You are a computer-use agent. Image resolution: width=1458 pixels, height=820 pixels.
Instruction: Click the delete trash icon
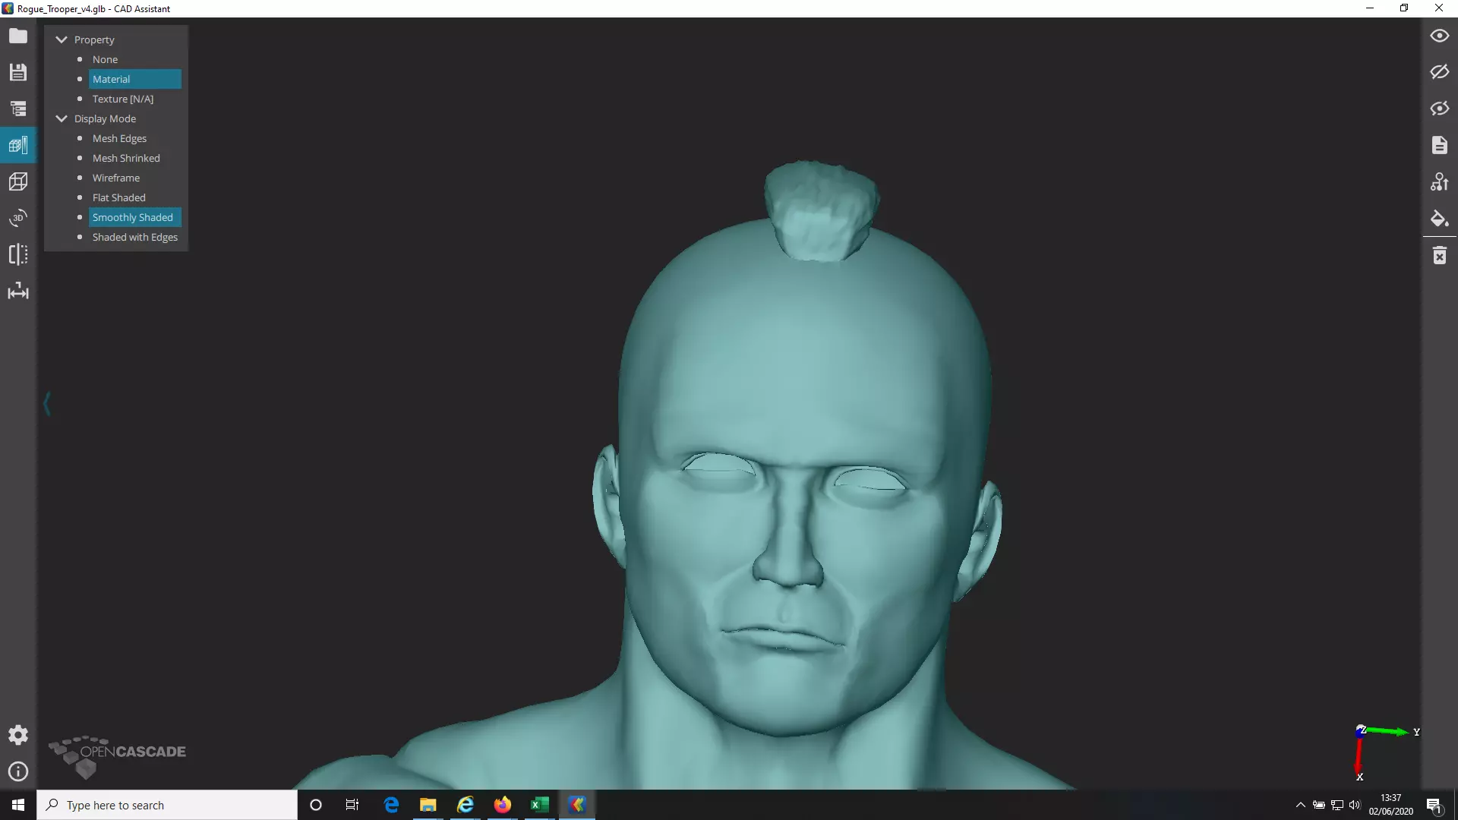tap(1439, 256)
